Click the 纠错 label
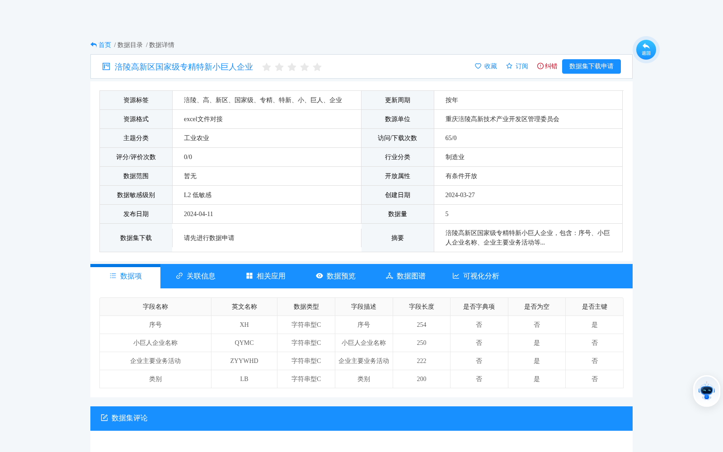The image size is (723, 452). point(551,66)
